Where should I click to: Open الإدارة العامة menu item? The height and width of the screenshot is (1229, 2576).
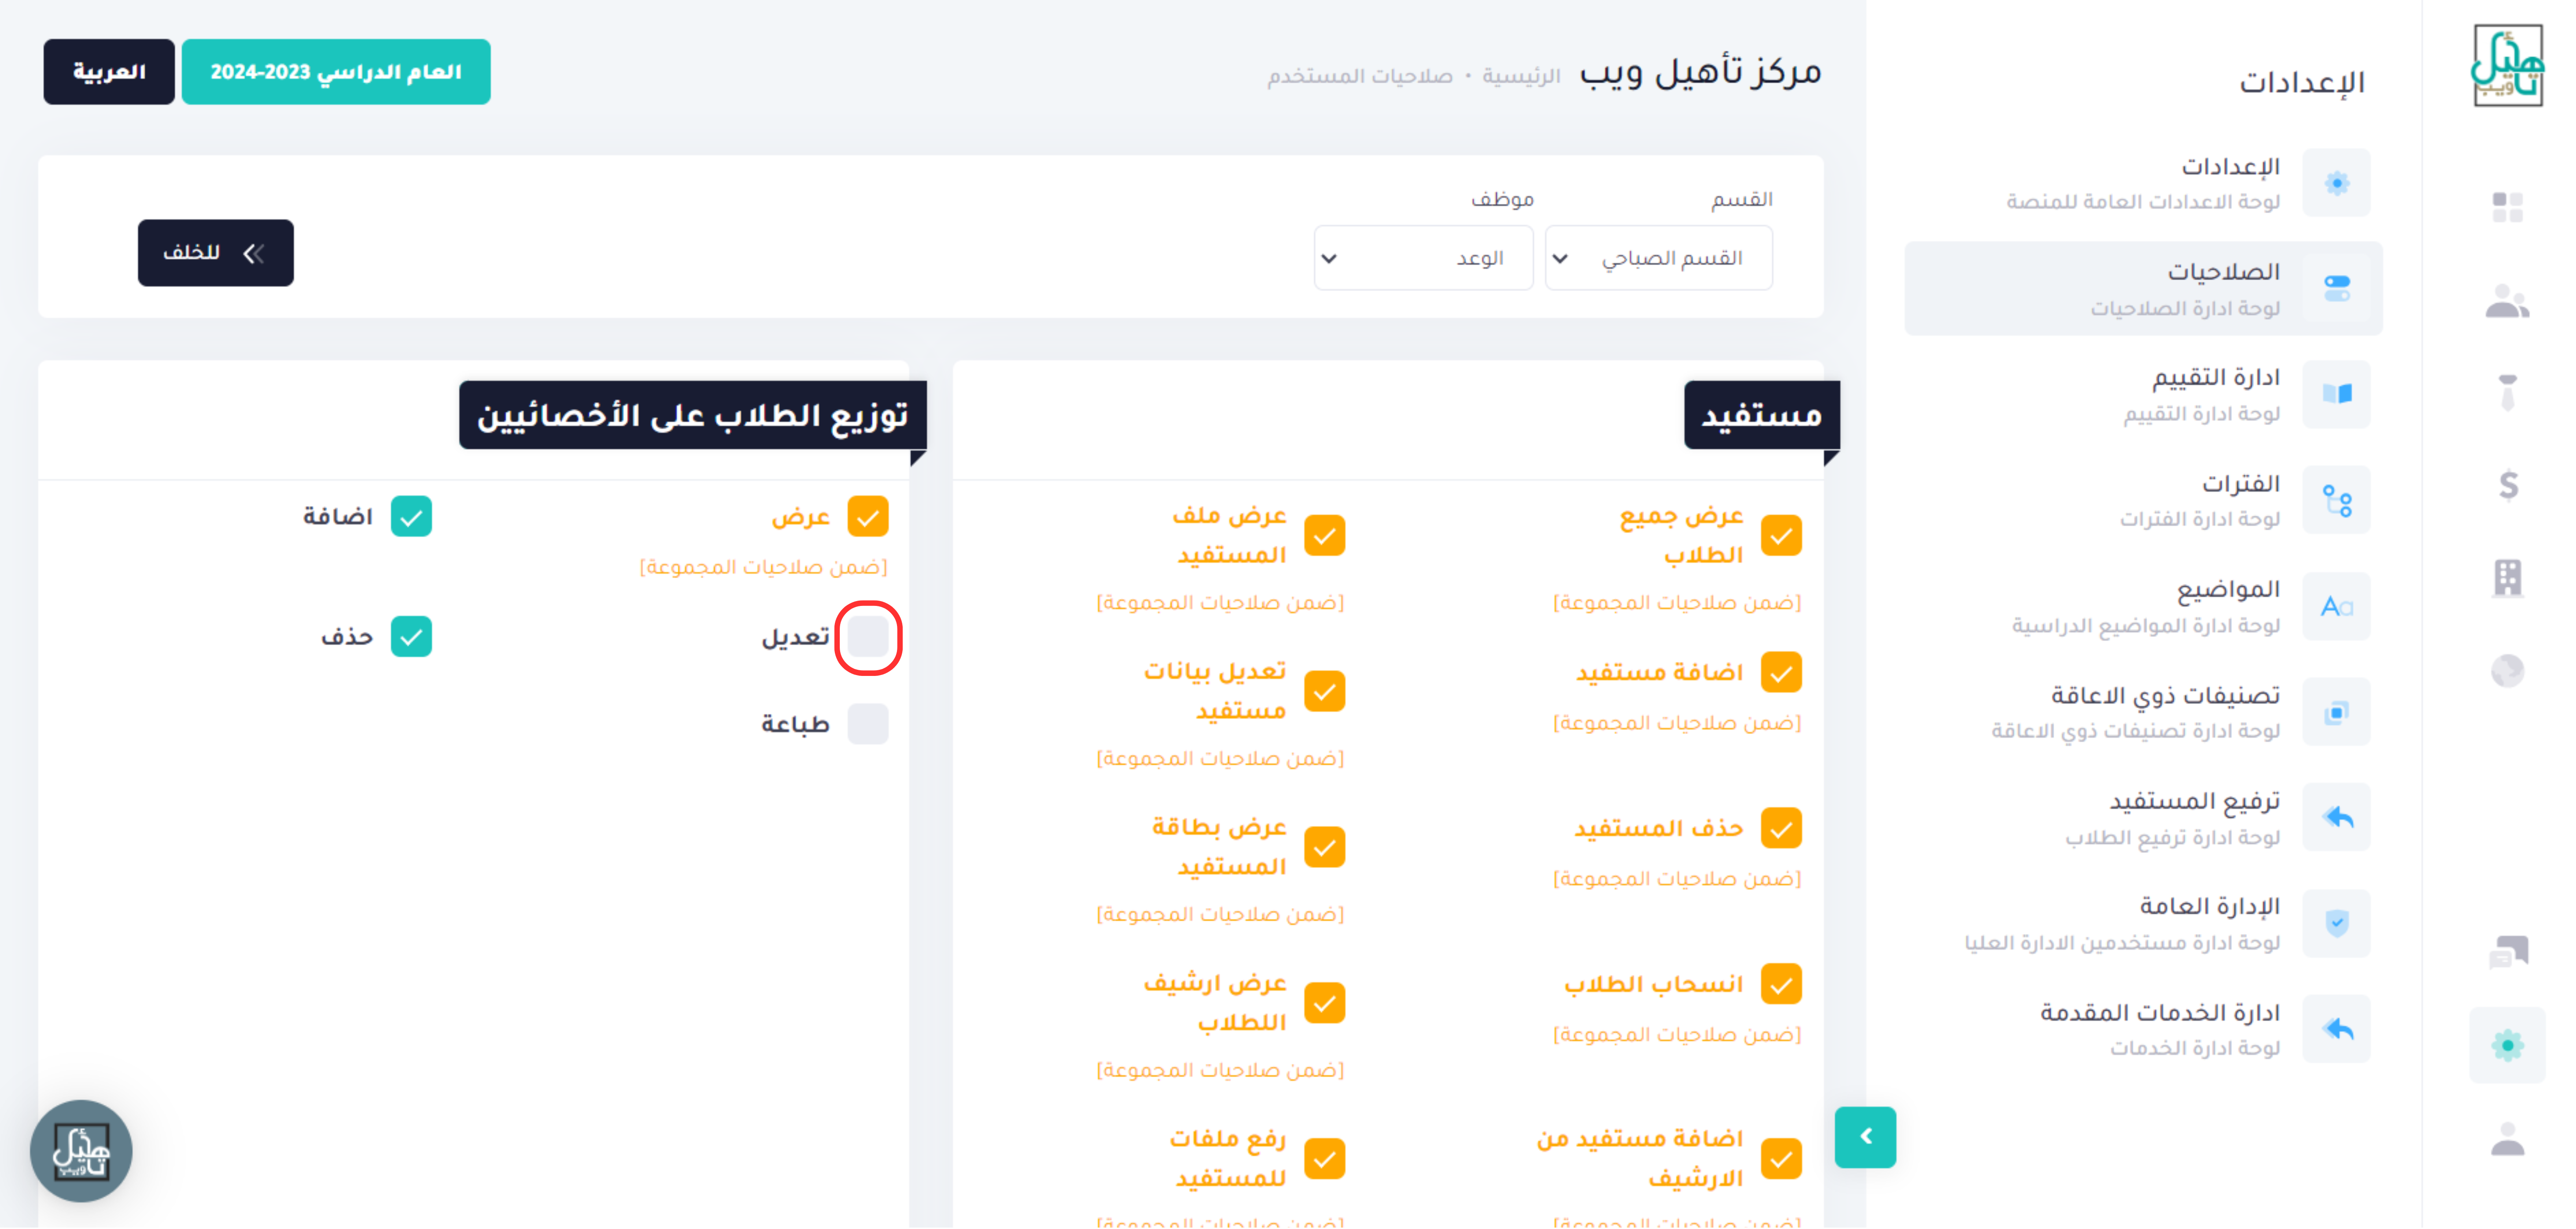click(2143, 923)
